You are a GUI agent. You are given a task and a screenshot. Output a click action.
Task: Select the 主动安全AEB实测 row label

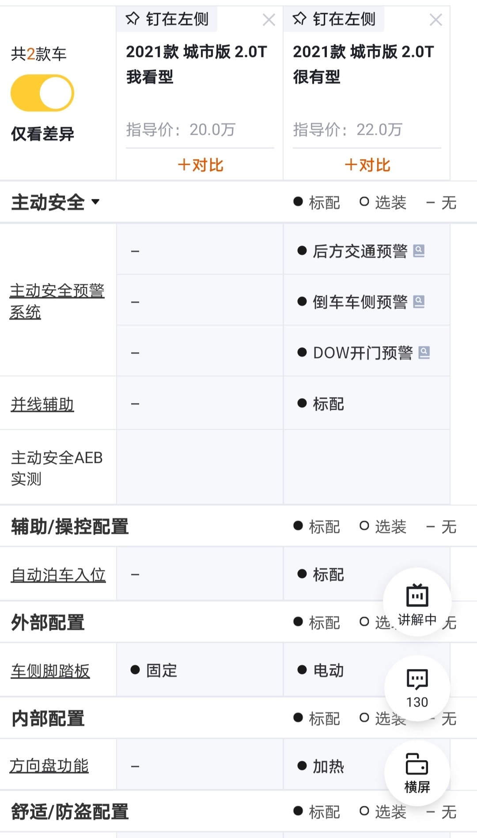pyautogui.click(x=57, y=468)
